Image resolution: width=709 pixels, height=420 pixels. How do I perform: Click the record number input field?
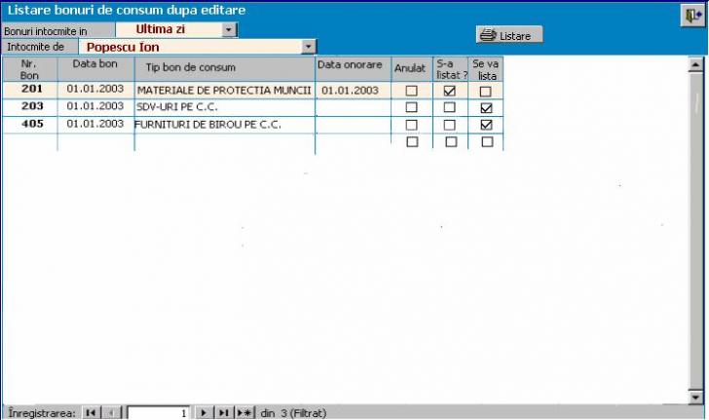tap(159, 413)
